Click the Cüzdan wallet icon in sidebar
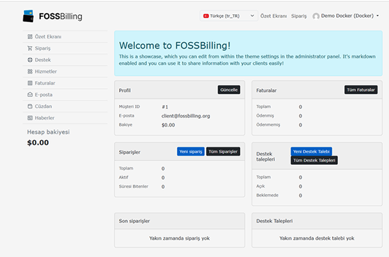 (x=30, y=106)
